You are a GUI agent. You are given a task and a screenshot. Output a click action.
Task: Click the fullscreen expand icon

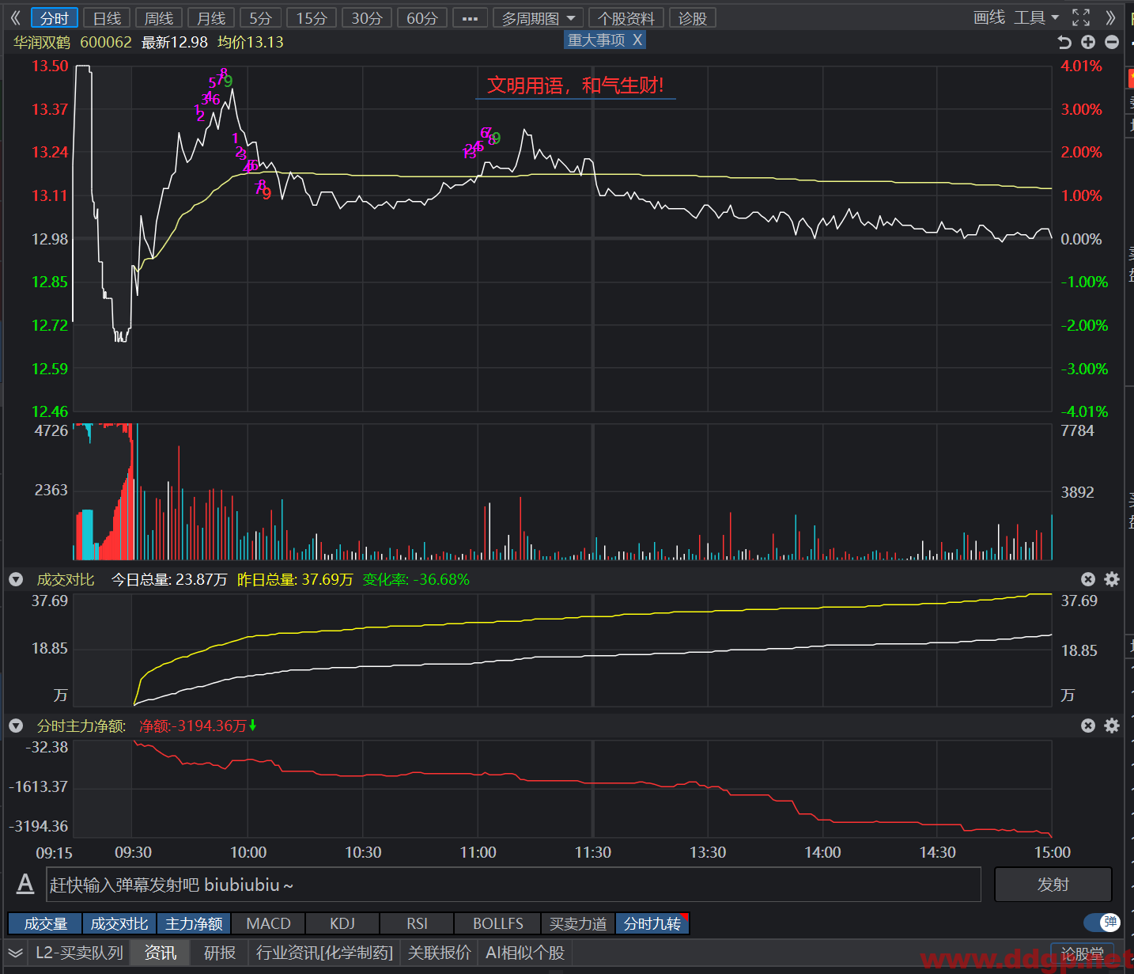[1081, 17]
